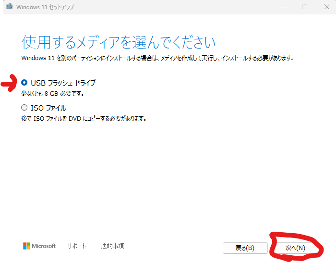Click the window title Windows 11 セットアップ
The height and width of the screenshot is (263, 336).
45,7
